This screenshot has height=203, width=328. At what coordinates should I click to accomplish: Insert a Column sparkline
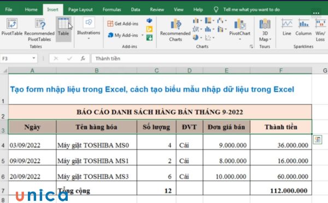pos(303,27)
